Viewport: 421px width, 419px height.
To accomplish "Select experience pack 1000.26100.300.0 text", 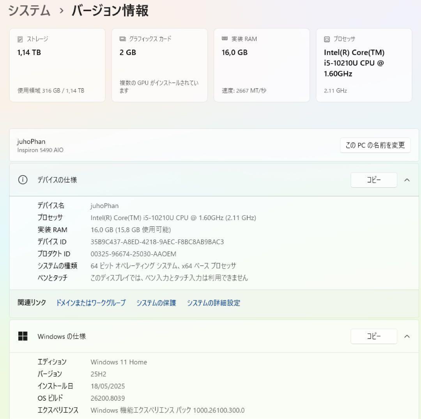I will (x=168, y=410).
